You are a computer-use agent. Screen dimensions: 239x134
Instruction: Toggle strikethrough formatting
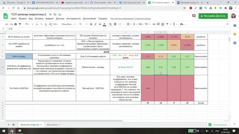pos(100,24)
